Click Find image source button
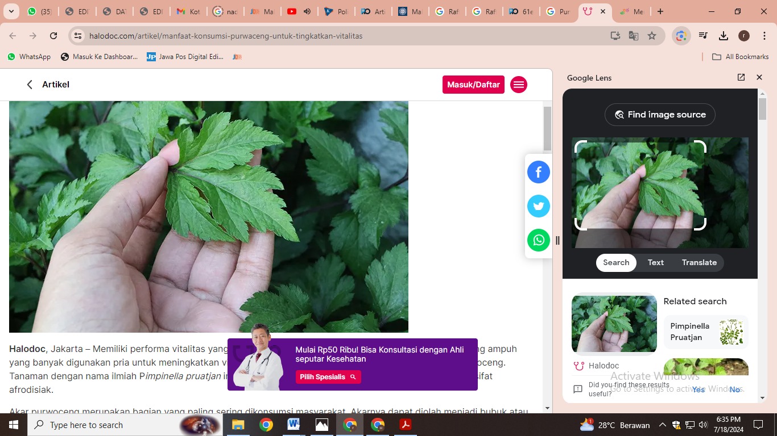The image size is (777, 436). click(x=660, y=115)
